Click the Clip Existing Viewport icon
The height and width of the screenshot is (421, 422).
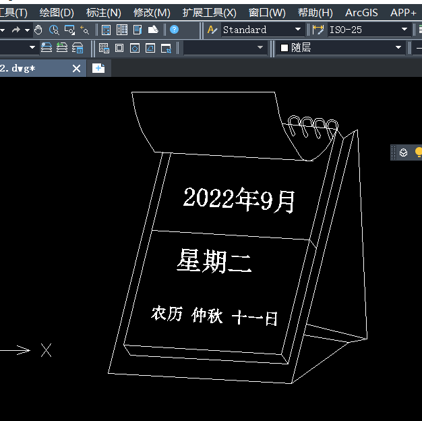pyautogui.click(x=166, y=49)
